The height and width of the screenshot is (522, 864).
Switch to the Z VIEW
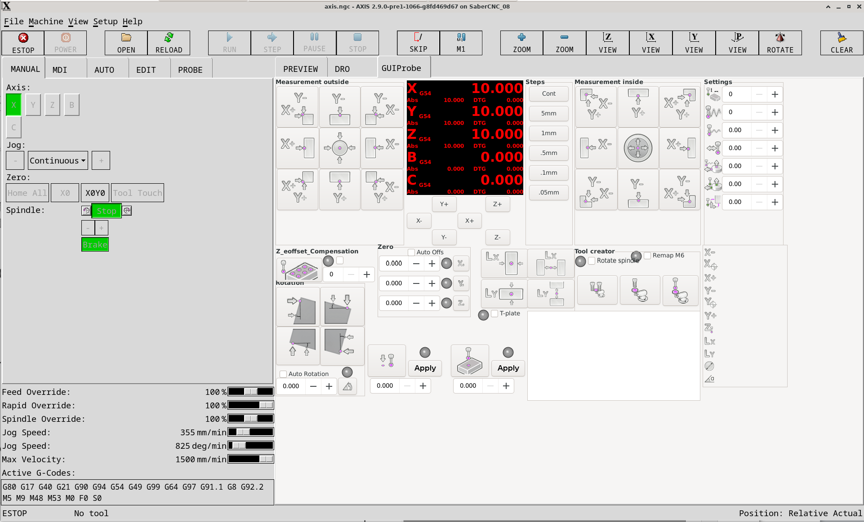click(x=607, y=43)
